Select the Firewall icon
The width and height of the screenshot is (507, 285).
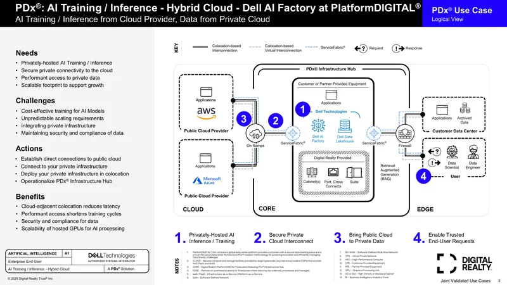tap(405, 134)
